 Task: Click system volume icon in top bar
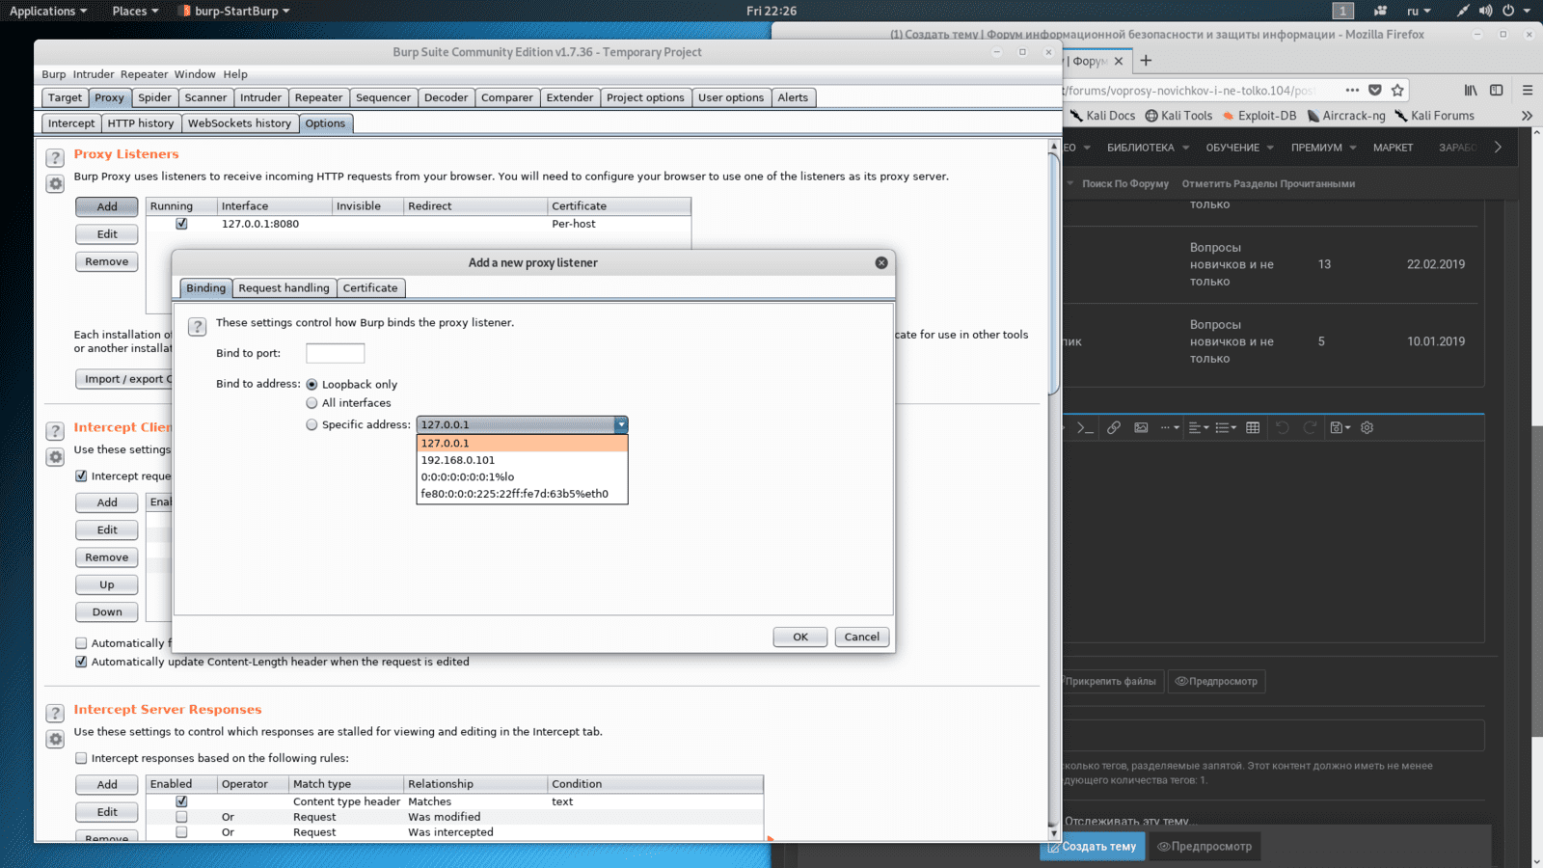[x=1485, y=11]
